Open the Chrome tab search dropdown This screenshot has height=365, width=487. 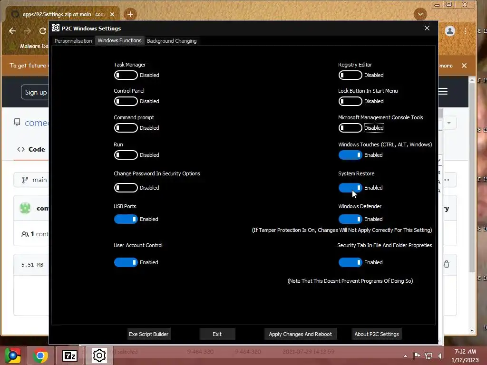pos(420,14)
